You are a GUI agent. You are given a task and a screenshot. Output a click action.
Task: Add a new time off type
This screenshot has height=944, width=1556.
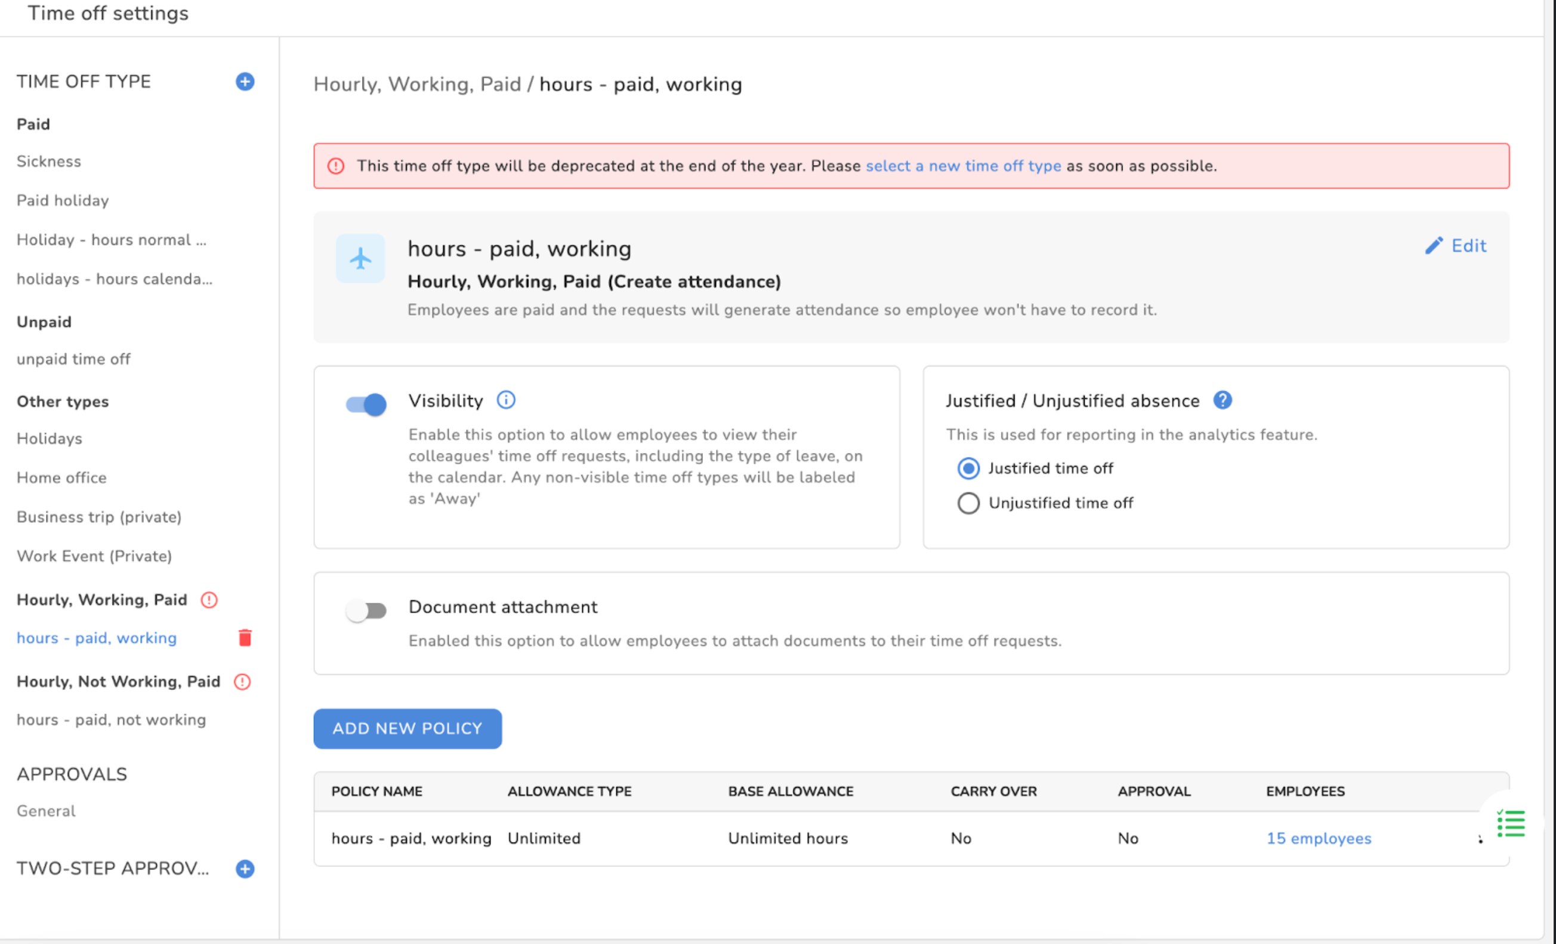[245, 82]
